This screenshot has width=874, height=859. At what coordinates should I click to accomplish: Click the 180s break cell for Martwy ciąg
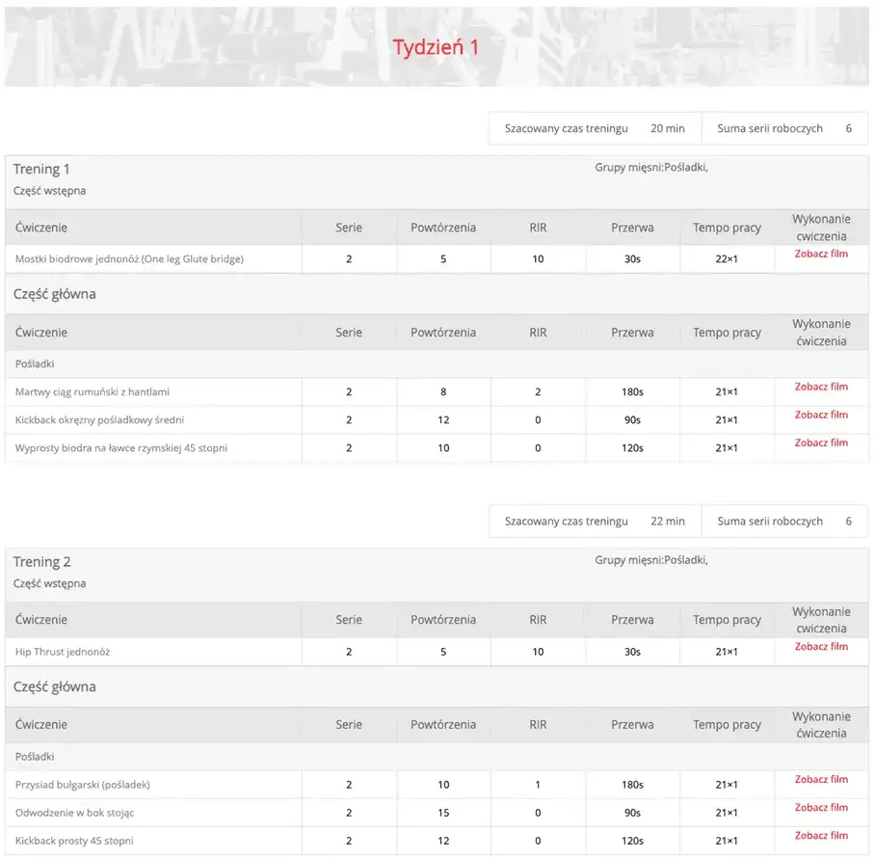click(x=632, y=392)
